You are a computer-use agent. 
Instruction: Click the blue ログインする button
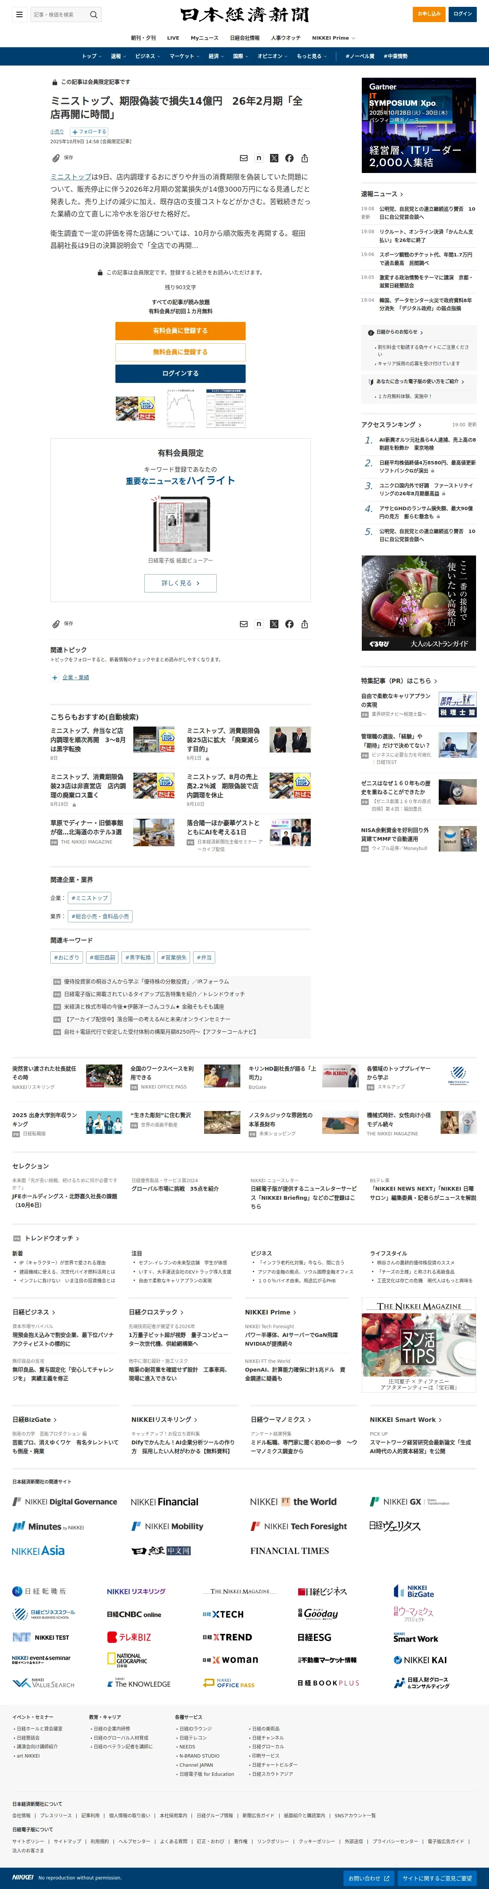tap(181, 373)
